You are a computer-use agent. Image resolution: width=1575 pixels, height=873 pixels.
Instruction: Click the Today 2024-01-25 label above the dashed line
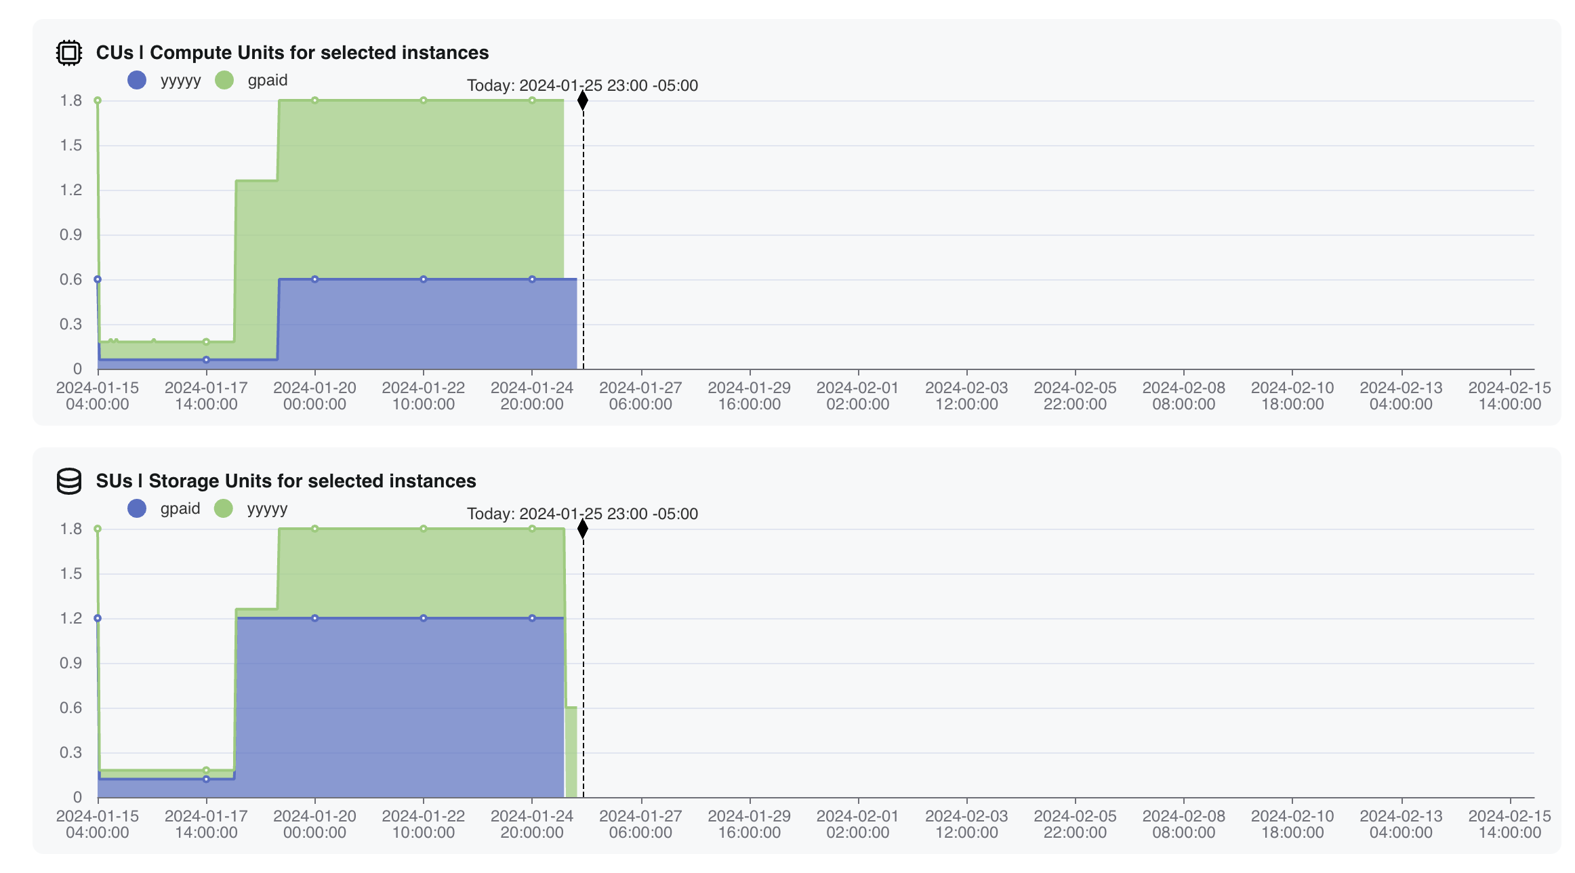582,85
